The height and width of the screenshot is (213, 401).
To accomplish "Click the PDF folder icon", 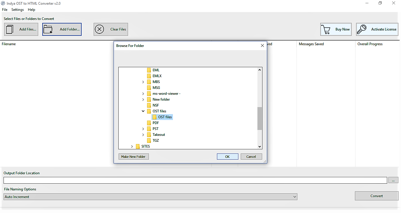I will 149,123.
